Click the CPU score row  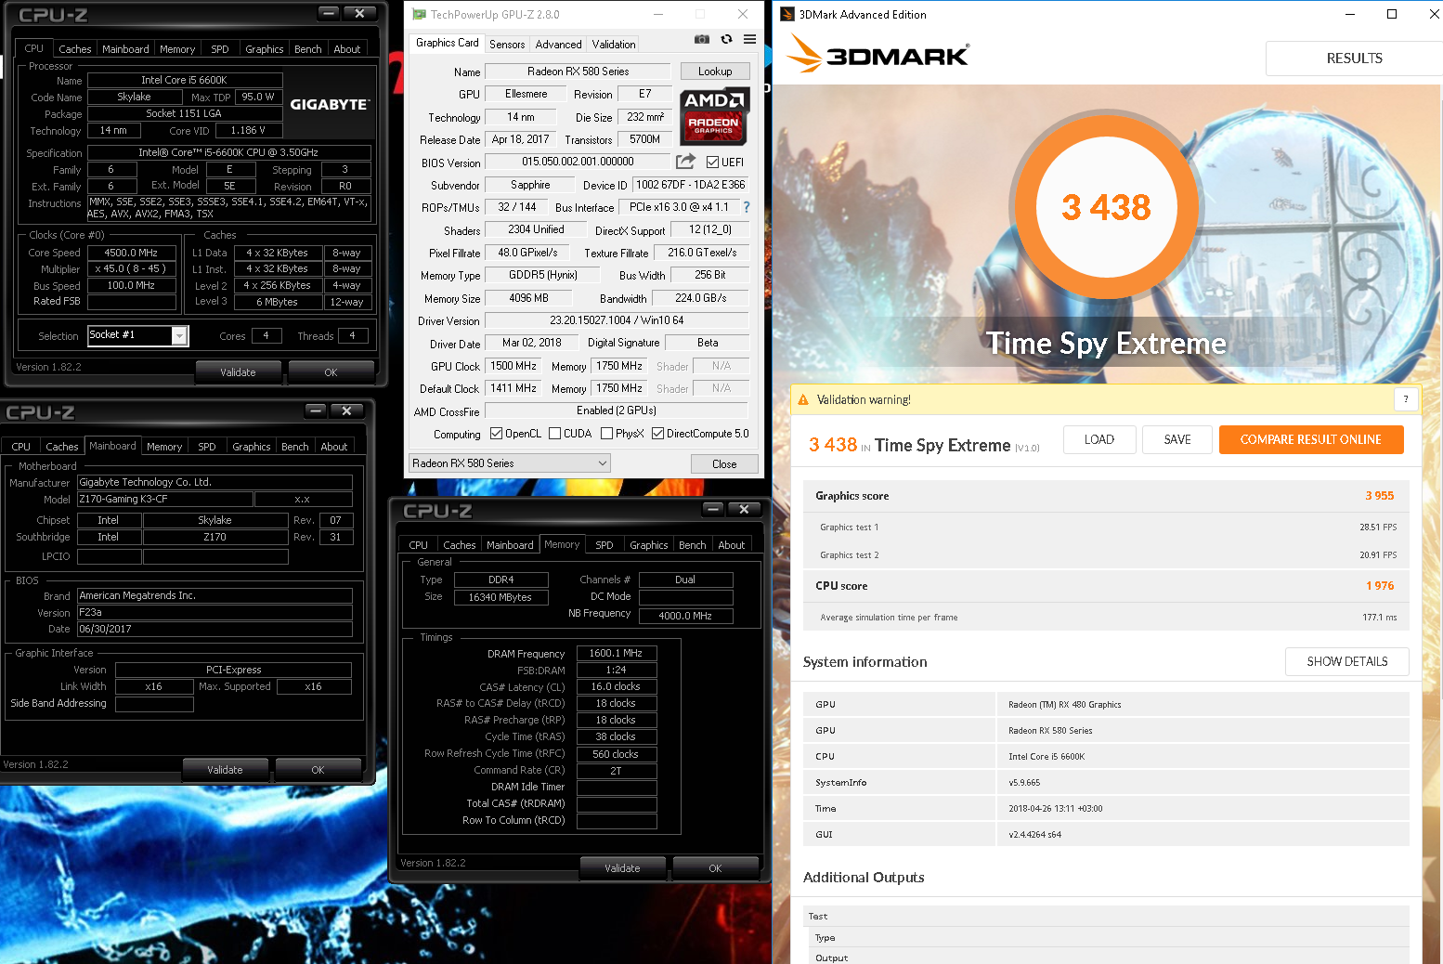tap(1106, 586)
